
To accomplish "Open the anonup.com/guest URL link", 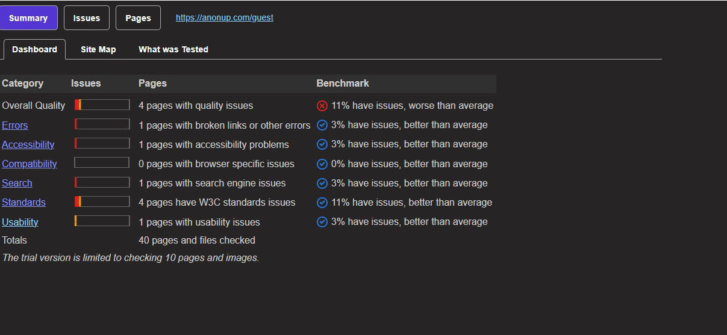I will (x=224, y=17).
